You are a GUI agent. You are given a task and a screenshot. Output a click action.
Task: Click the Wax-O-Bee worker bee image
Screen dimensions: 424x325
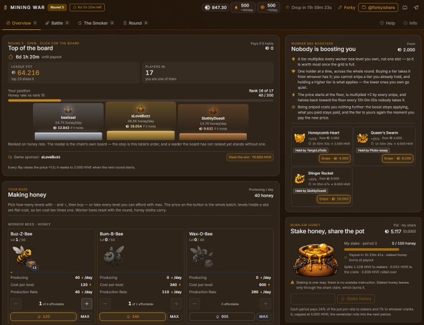(x=201, y=256)
